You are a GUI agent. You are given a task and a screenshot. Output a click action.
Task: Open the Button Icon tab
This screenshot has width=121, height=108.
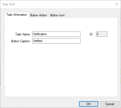click(57, 15)
